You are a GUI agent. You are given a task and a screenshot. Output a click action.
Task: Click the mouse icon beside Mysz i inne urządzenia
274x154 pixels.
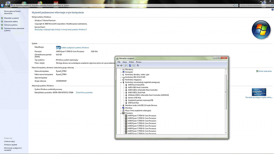(123, 111)
